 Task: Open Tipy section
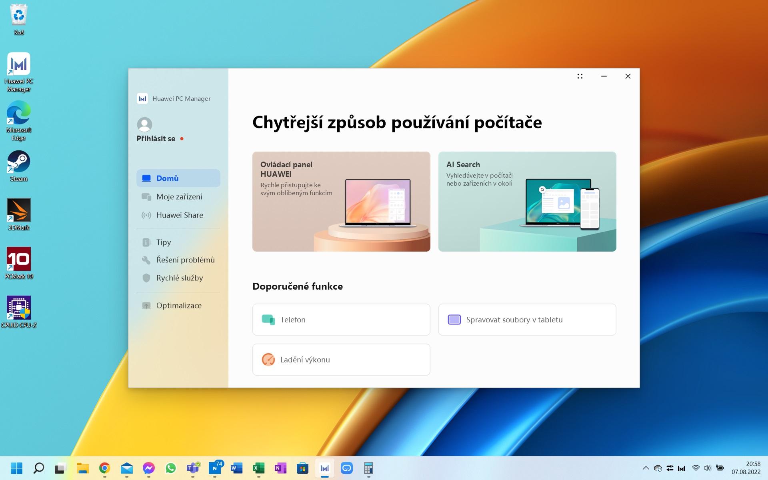pos(178,242)
